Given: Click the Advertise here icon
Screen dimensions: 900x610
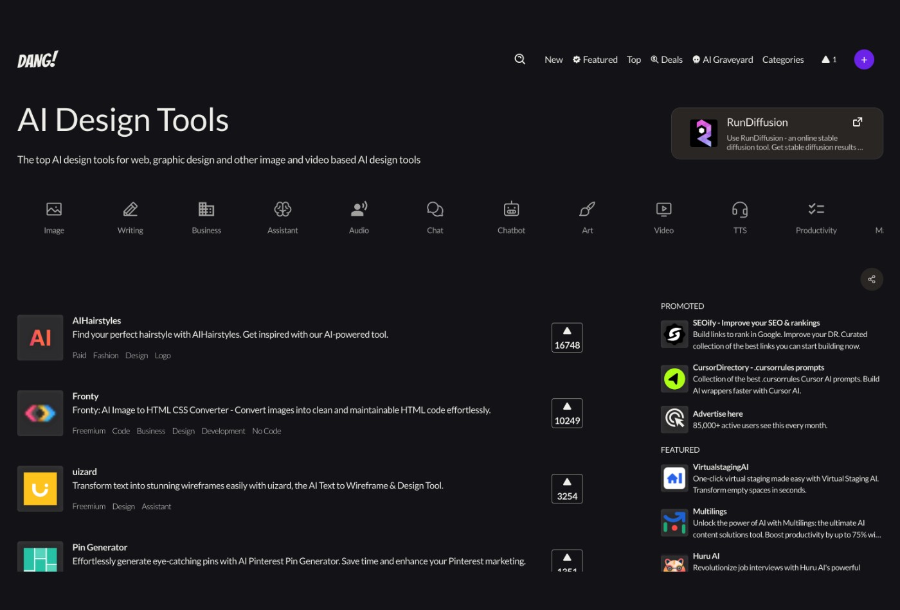Looking at the screenshot, I should coord(674,419).
